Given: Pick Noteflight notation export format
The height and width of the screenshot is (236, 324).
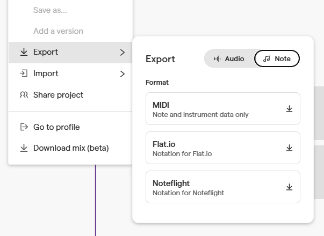Looking at the screenshot, I should 215,187.
